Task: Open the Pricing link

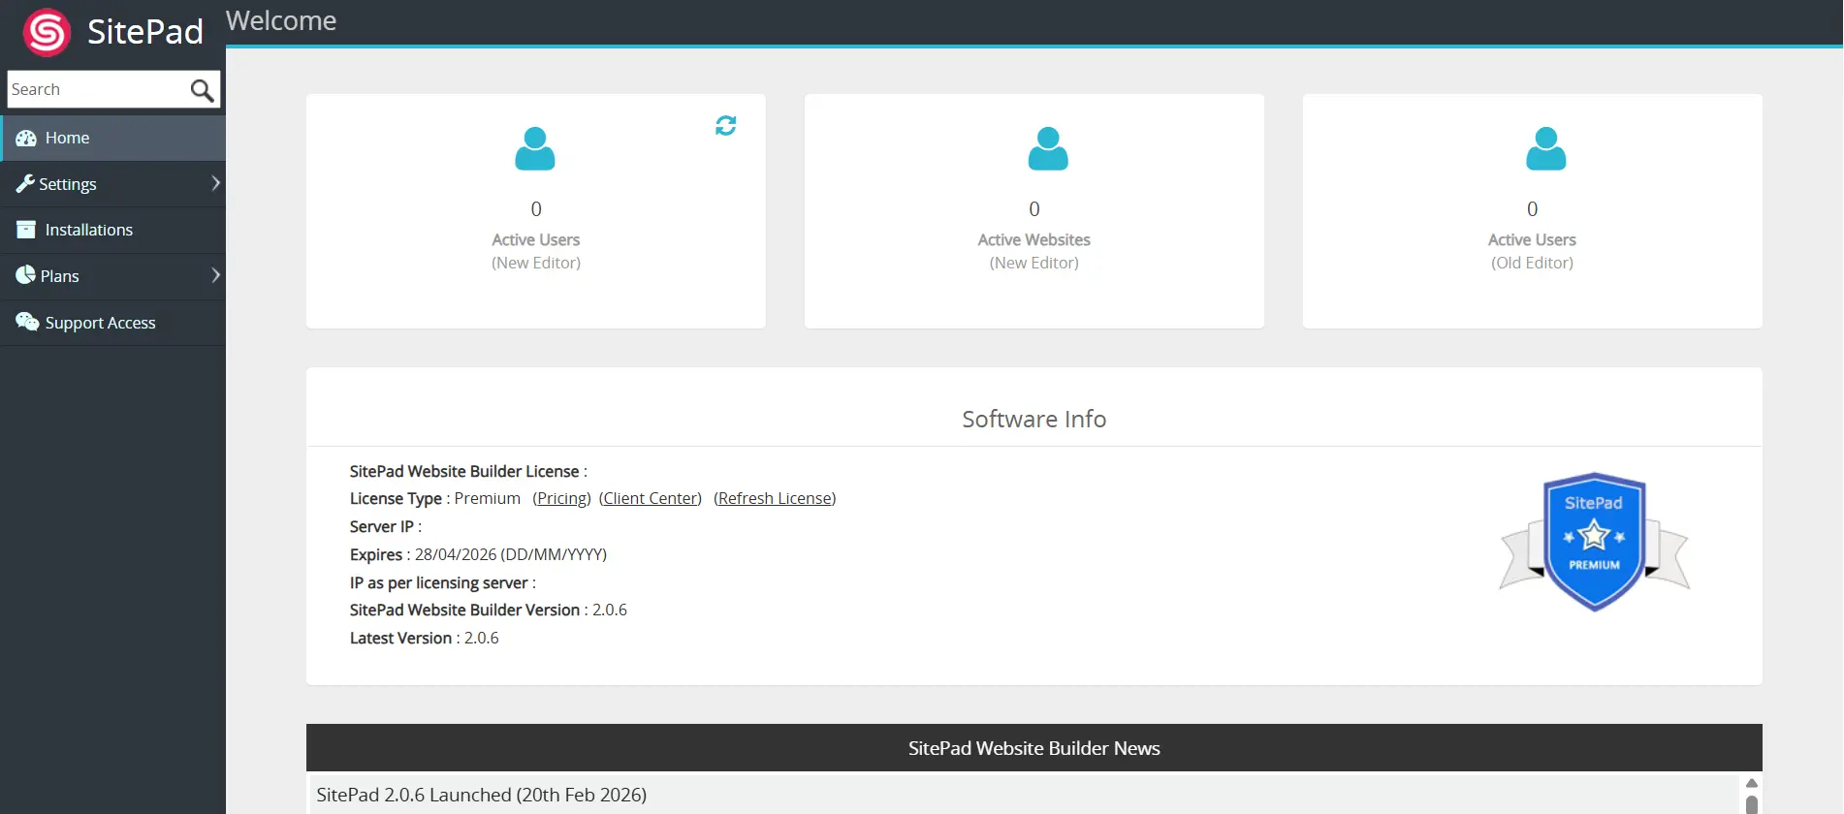Action: click(561, 498)
